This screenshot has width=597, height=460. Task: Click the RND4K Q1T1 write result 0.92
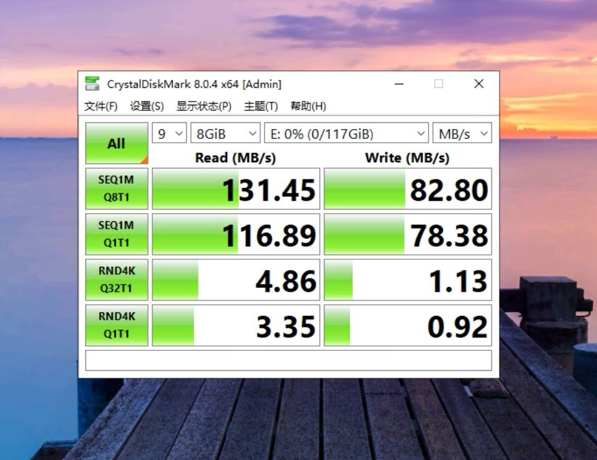tap(408, 325)
